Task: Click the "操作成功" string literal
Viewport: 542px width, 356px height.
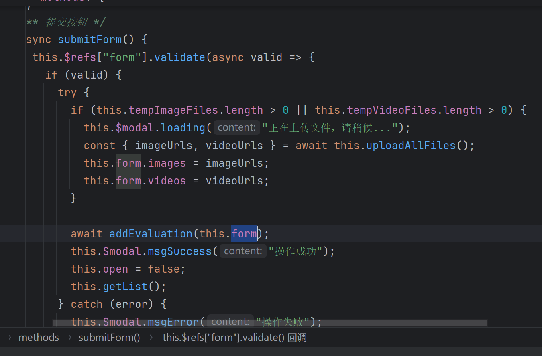Action: pos(295,251)
